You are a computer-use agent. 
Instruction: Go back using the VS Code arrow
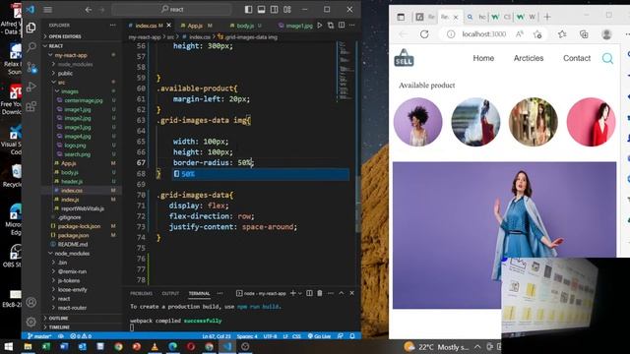(89, 9)
